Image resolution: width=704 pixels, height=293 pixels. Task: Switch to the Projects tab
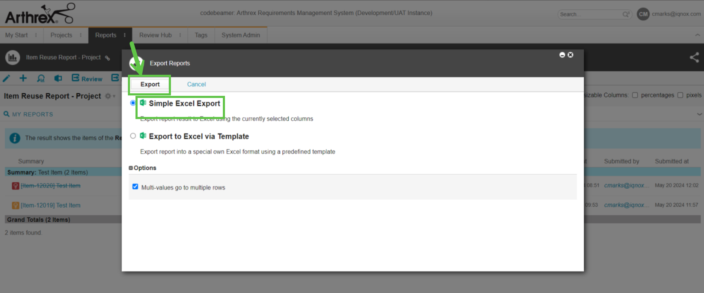(x=61, y=35)
